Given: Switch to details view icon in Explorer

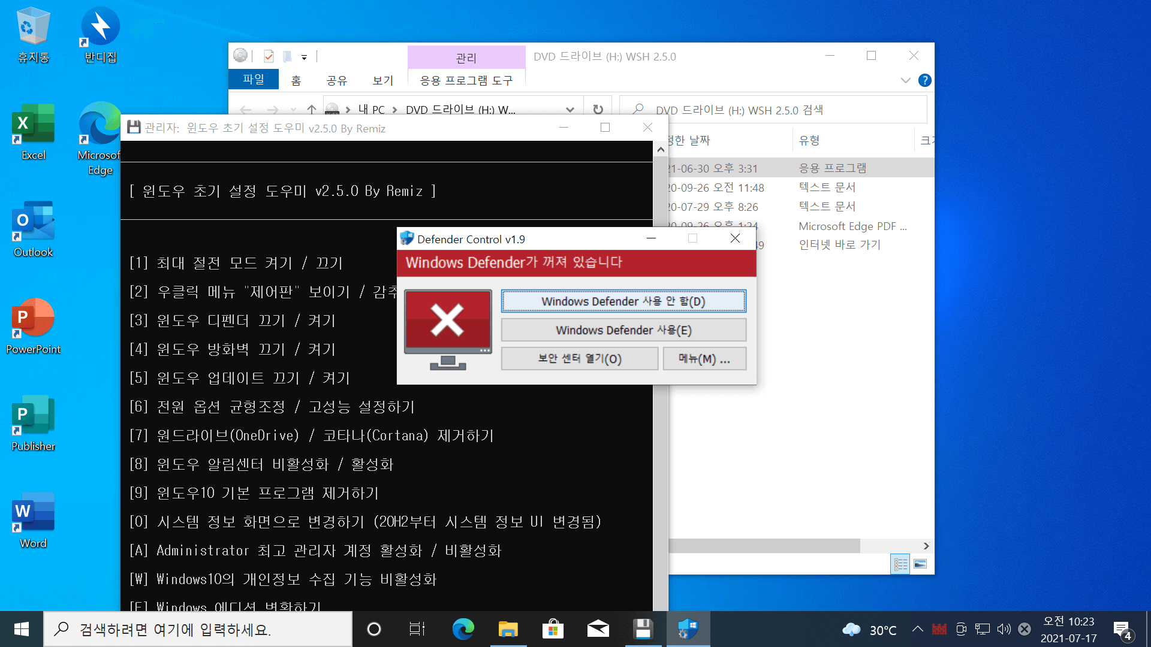Looking at the screenshot, I should click(x=900, y=564).
